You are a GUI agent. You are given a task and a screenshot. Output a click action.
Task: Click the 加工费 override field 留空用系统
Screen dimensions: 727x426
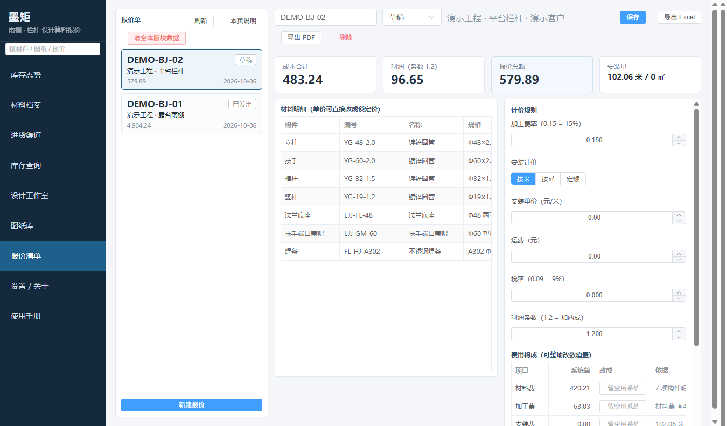coord(623,407)
